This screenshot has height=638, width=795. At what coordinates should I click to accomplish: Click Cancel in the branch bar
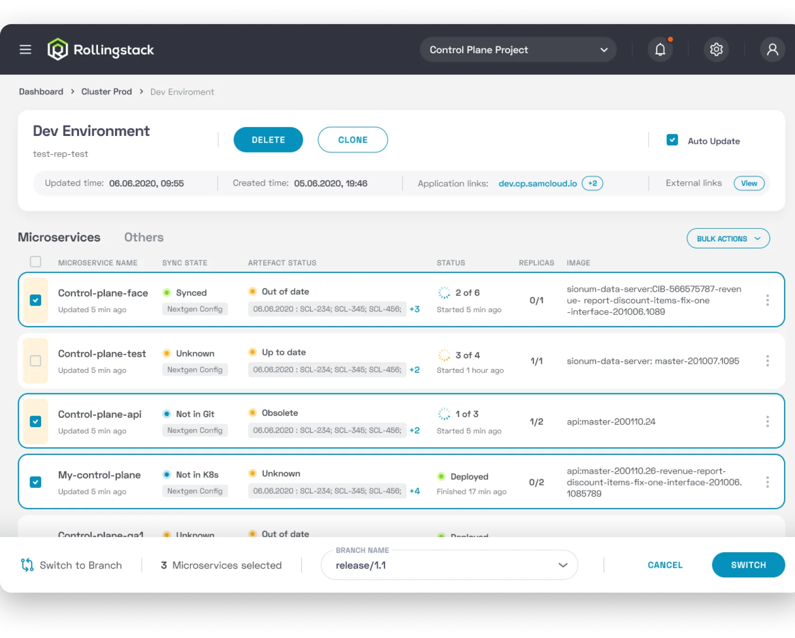point(665,565)
